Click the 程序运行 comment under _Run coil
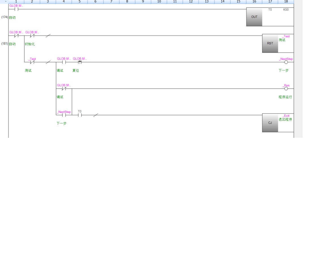 pos(285,97)
